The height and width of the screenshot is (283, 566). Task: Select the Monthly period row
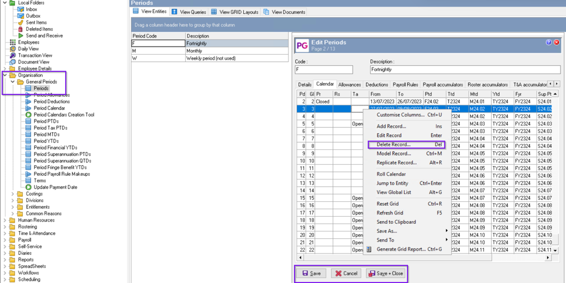click(x=210, y=51)
